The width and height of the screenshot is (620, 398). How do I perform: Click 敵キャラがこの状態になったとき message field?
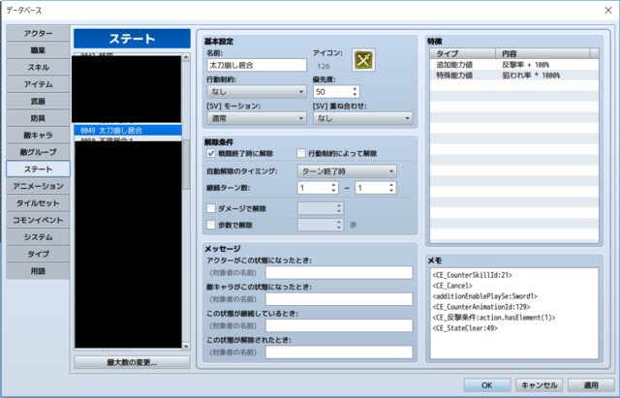[339, 299]
